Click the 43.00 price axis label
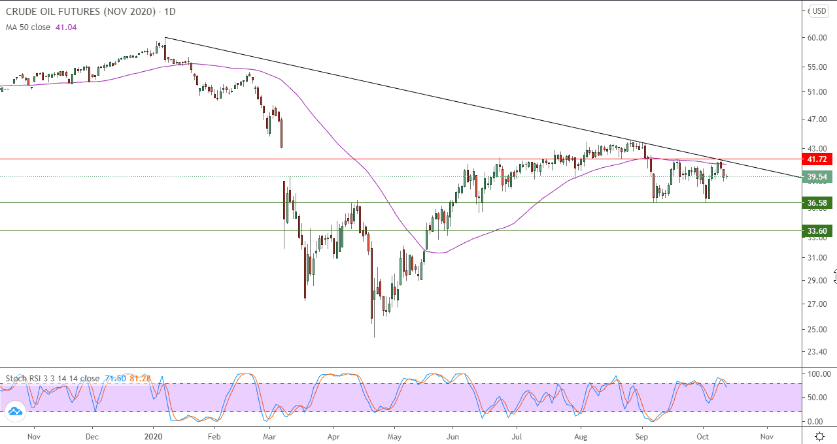 [817, 149]
